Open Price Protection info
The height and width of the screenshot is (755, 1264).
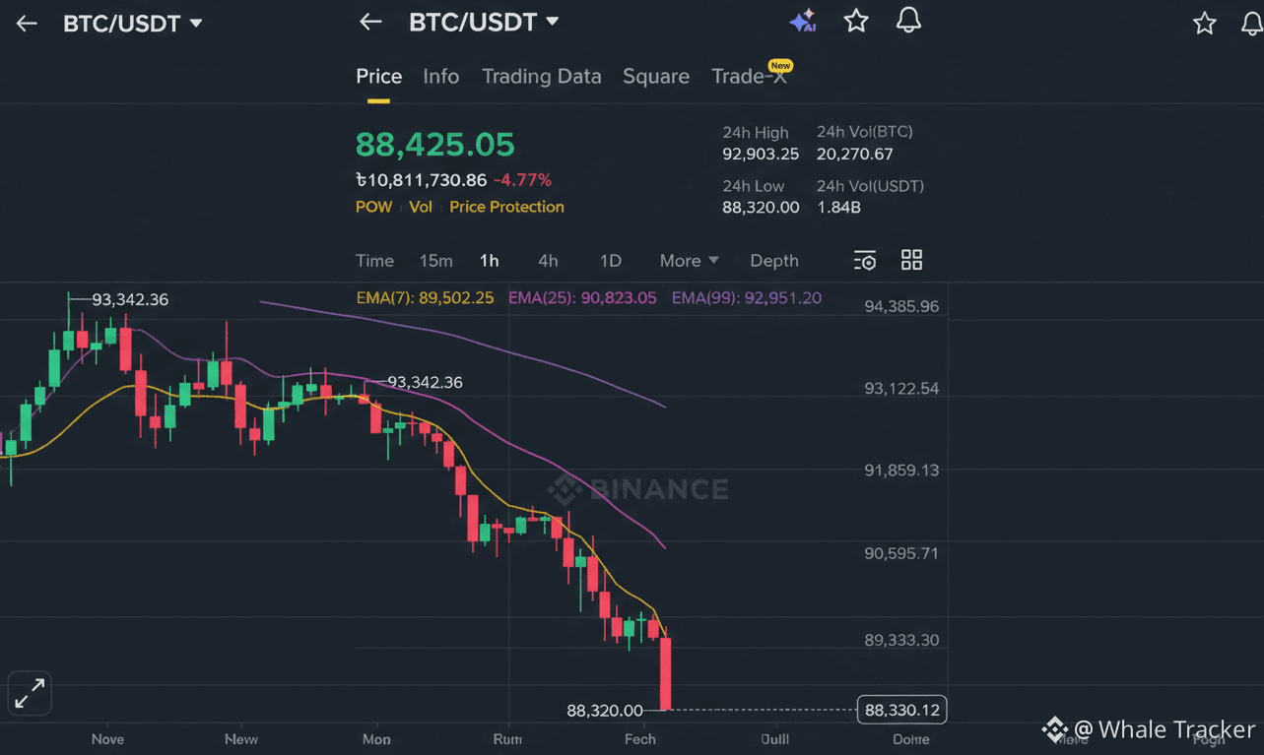point(506,207)
